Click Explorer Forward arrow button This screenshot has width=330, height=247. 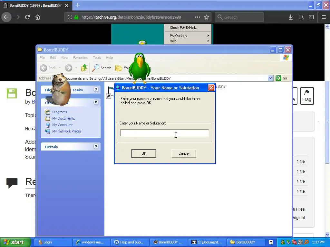pyautogui.click(x=69, y=68)
